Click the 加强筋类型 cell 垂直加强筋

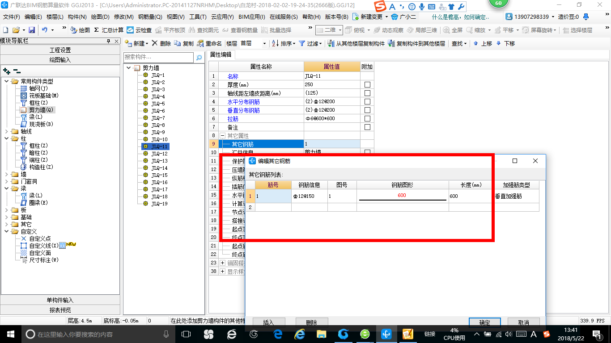pyautogui.click(x=517, y=196)
